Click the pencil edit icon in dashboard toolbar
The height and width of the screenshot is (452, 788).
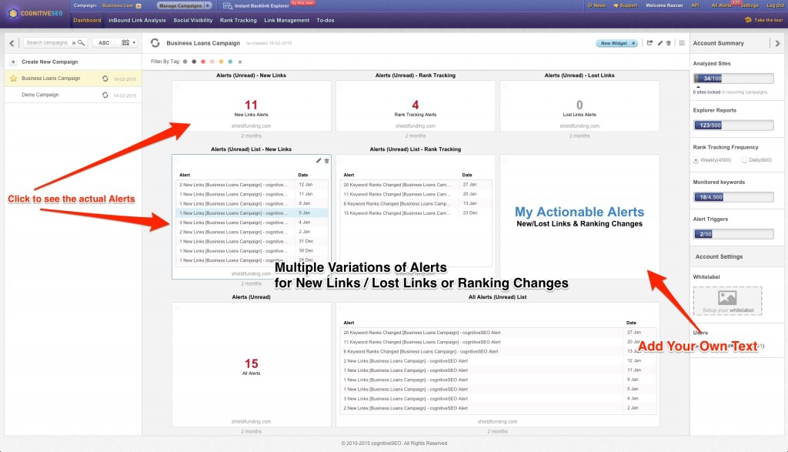tap(659, 43)
